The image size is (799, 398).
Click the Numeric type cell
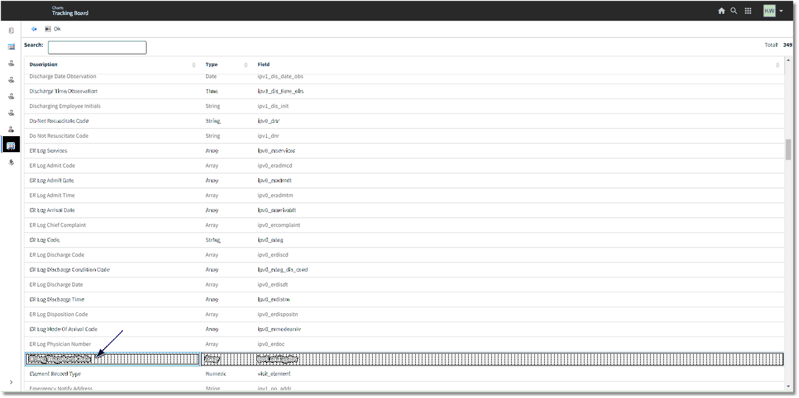point(216,374)
